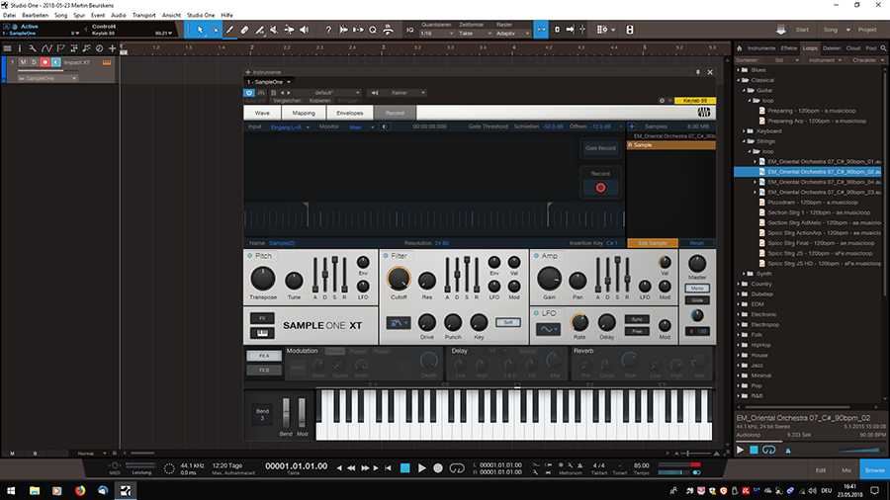Click the Amp Attack (A) slider

[597, 275]
